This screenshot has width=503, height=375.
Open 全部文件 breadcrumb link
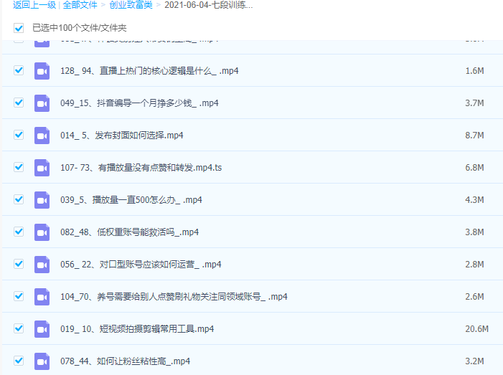pos(80,5)
